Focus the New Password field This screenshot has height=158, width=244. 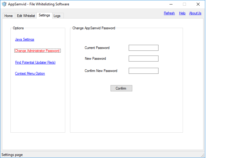pos(144,59)
